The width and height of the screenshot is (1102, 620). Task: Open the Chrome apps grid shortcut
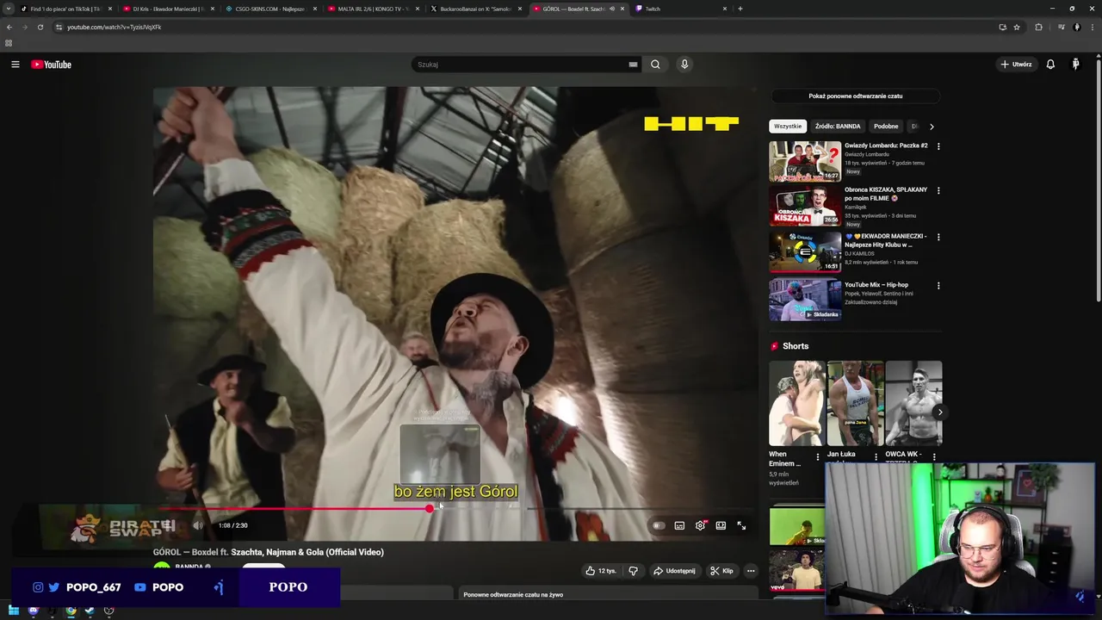click(x=9, y=43)
